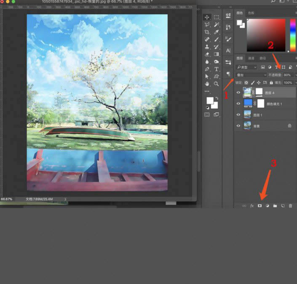Image resolution: width=297 pixels, height=284 pixels.
Task: Select the Crop tool
Action: pyautogui.click(x=207, y=32)
